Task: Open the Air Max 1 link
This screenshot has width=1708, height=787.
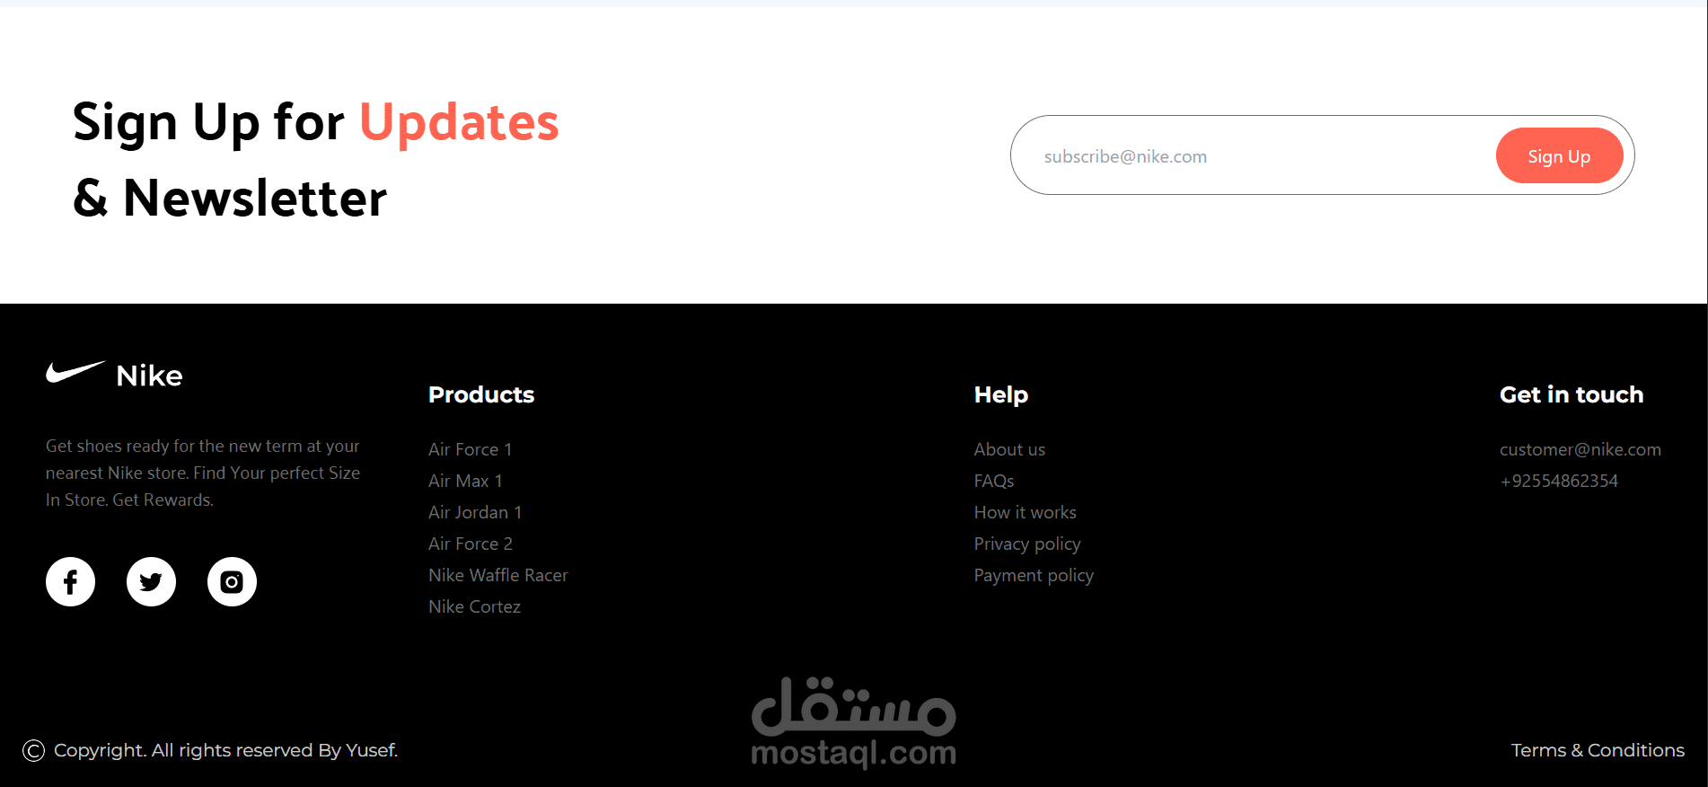Action: point(465,481)
